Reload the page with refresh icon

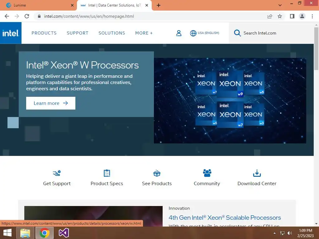27,16
